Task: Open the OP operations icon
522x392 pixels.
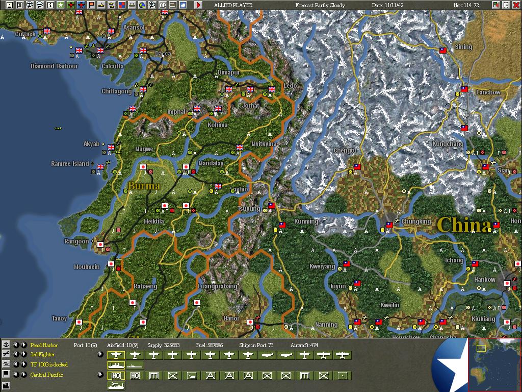Action: 162,5
